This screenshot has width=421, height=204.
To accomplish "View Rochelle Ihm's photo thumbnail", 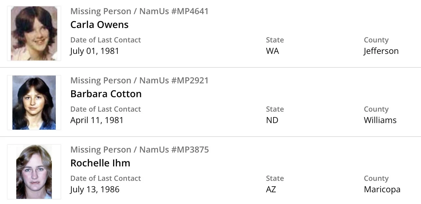I will coord(34,172).
